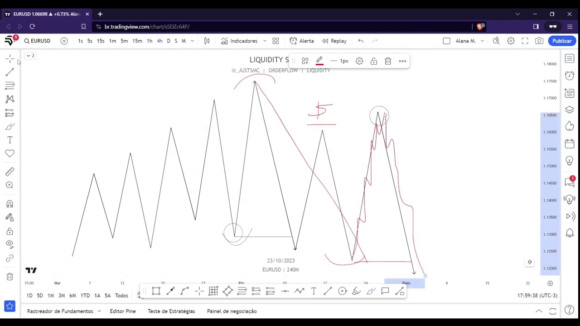
Task: Open the Rastreador de Fundamentos tab
Action: (x=60, y=311)
